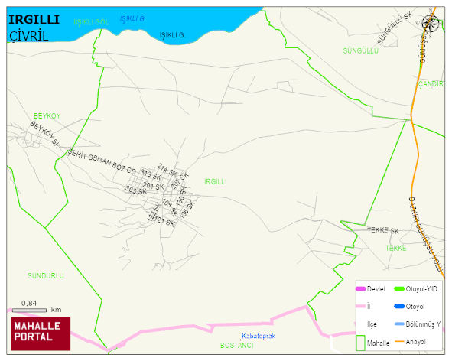The width and height of the screenshot is (452, 361).
Task: Click the 123 SK street label
Action: coord(154,212)
